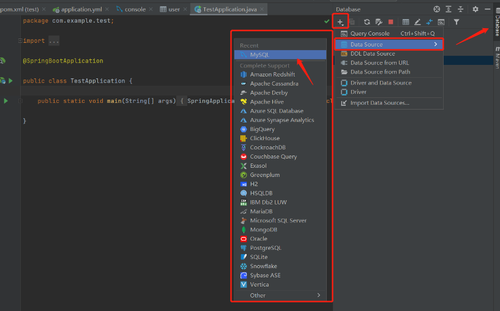The width and height of the screenshot is (500, 311).
Task: Choose Data Source from URL
Action: click(379, 62)
